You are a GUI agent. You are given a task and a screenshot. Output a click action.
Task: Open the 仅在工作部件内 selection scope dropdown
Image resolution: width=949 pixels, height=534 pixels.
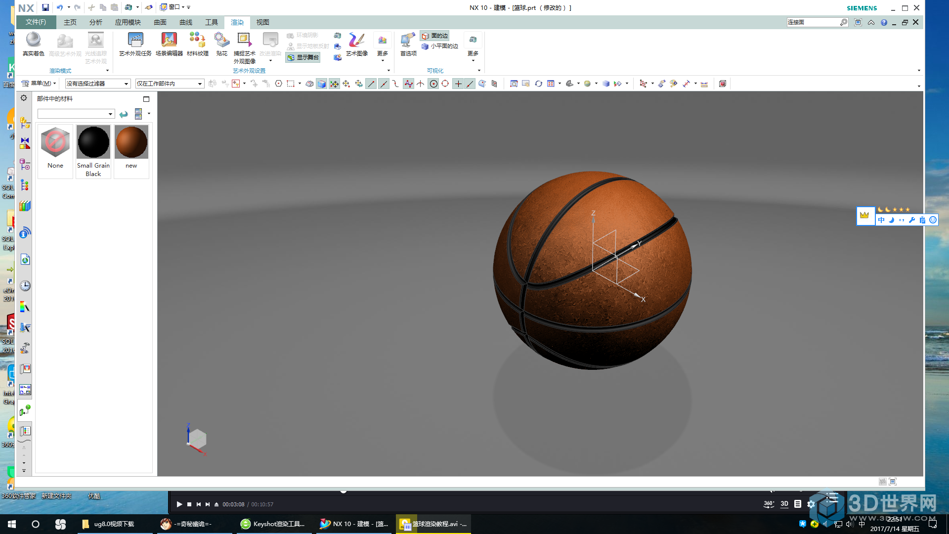170,84
